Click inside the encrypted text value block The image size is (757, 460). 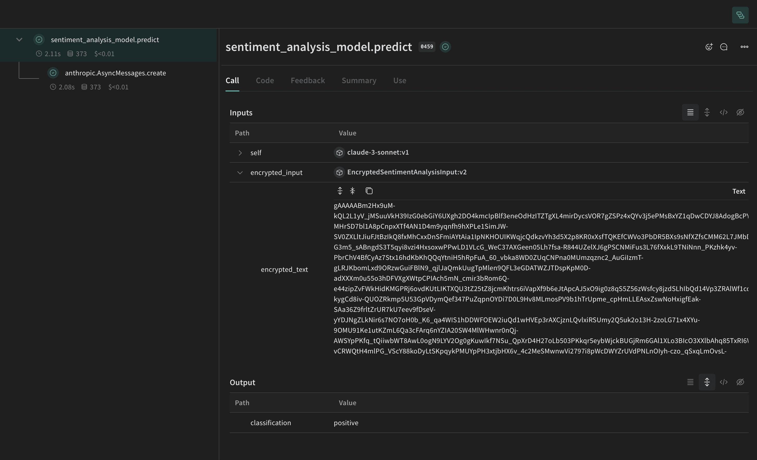coord(541,278)
